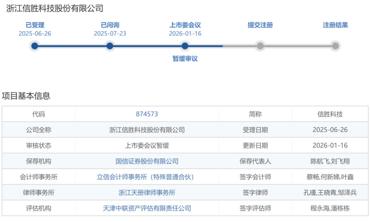Click the 已受理 stage node on the timeline

tap(35, 46)
